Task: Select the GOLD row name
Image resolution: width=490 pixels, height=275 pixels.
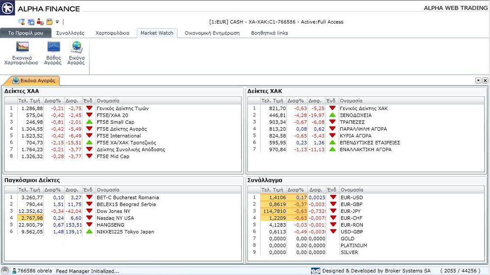Action: (x=347, y=239)
